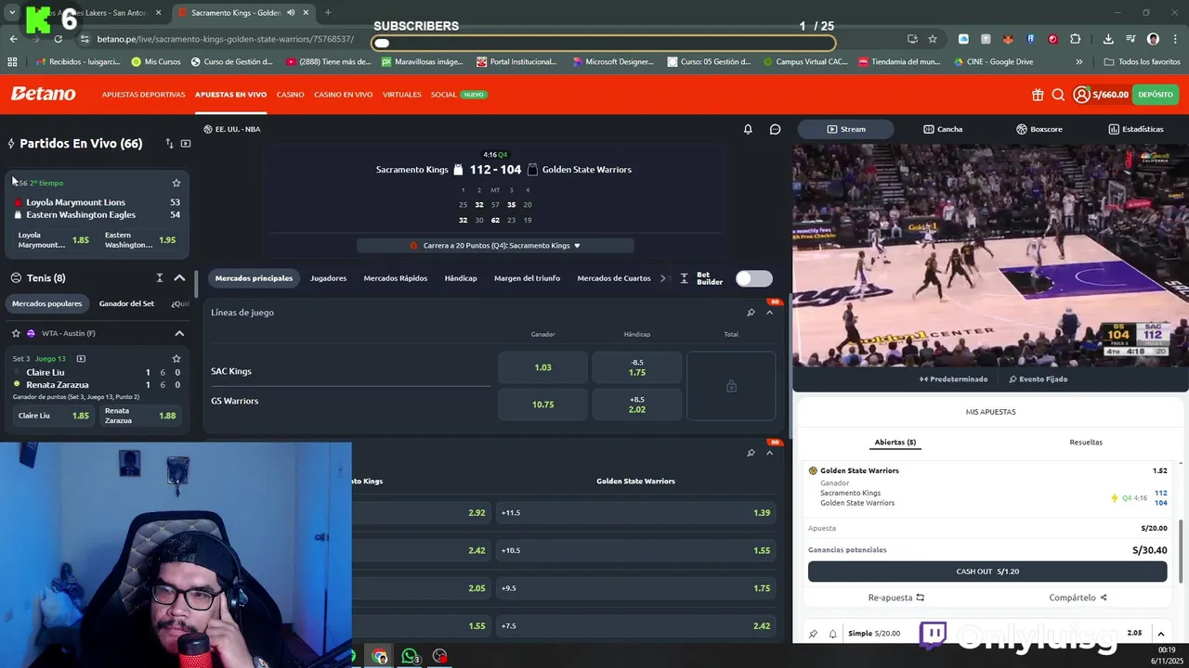Show more bookmarks with the double chevron
This screenshot has height=668, width=1189.
point(1078,62)
